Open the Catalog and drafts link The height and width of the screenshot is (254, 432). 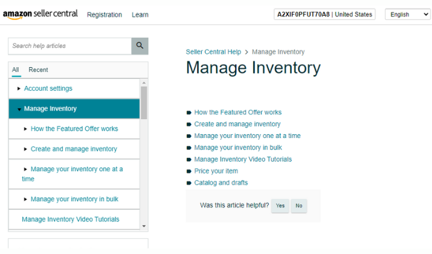221,183
